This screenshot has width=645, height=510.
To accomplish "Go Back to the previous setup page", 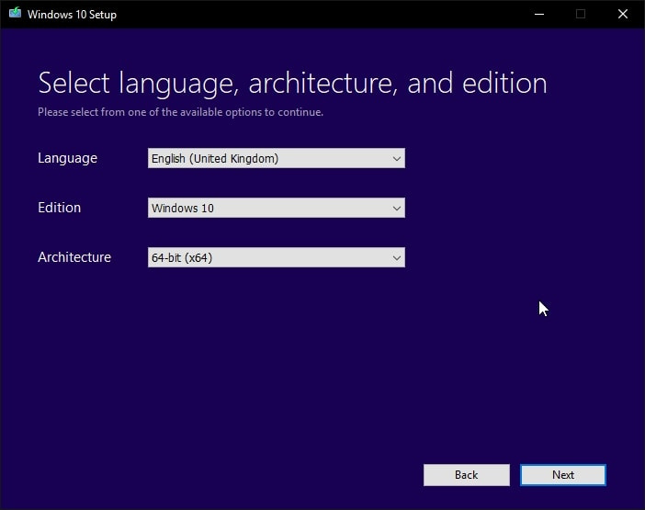I will click(x=466, y=475).
